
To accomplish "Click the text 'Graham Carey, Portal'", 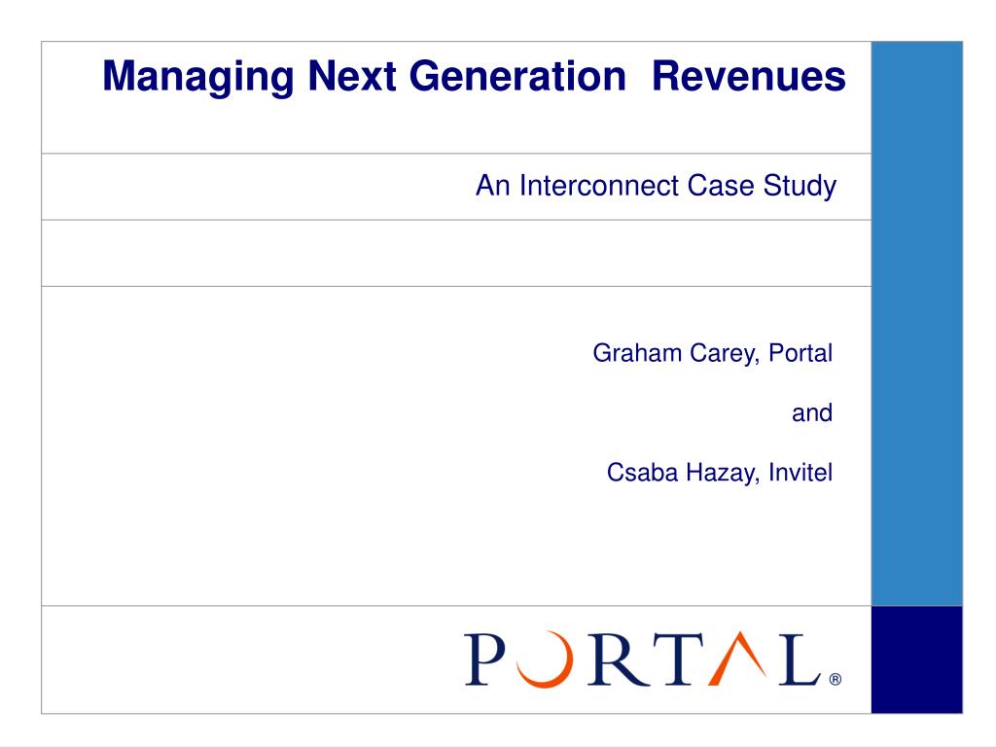I will (x=712, y=353).
